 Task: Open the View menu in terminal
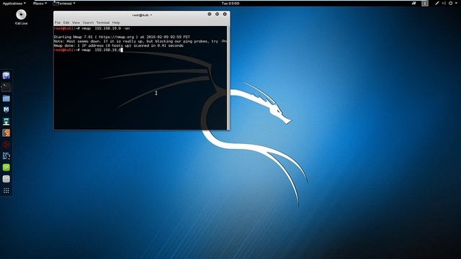click(x=76, y=22)
